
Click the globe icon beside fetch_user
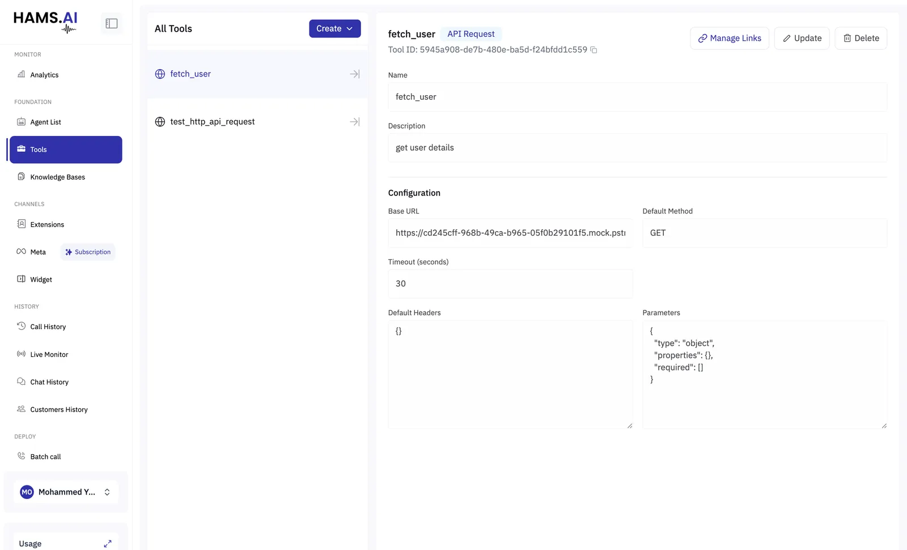(x=160, y=74)
